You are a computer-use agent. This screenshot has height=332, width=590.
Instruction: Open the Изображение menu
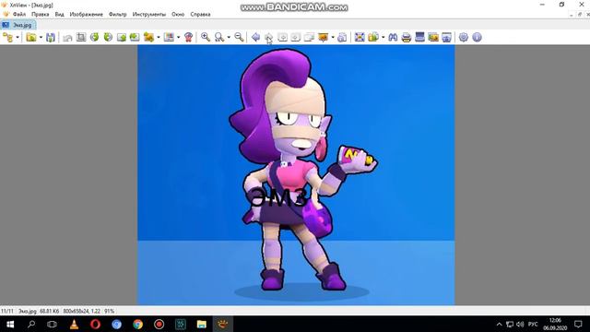[x=86, y=15]
